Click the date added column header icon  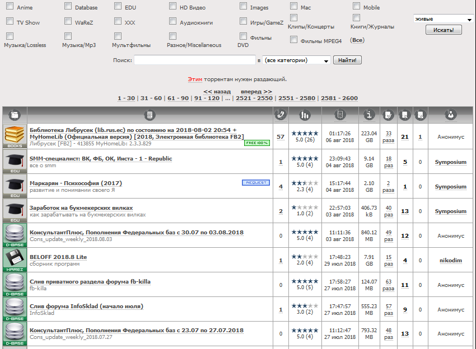pyautogui.click(x=339, y=115)
